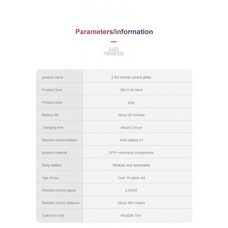
Task: Click the Charging time label
Action: [x=53, y=128]
